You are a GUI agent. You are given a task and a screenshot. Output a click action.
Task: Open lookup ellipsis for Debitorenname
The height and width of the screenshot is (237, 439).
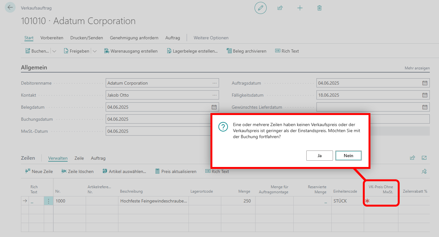pos(215,83)
